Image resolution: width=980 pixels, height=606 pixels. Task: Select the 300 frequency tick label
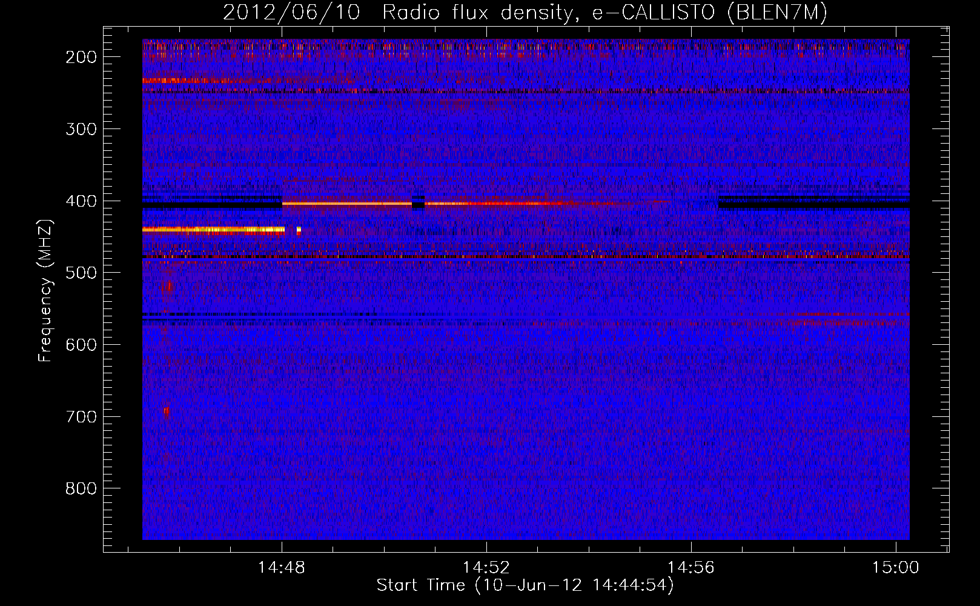point(81,129)
